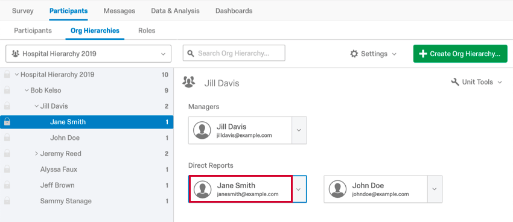Click the Jill Davis unit group icon
The height and width of the screenshot is (222, 513).
[x=188, y=82]
